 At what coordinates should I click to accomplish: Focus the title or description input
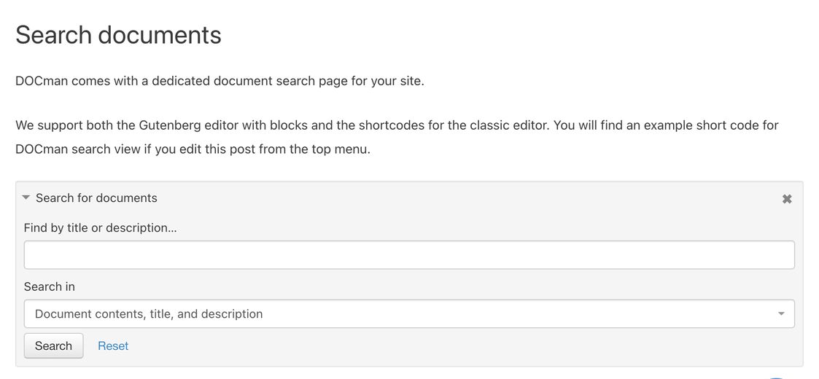(x=409, y=255)
